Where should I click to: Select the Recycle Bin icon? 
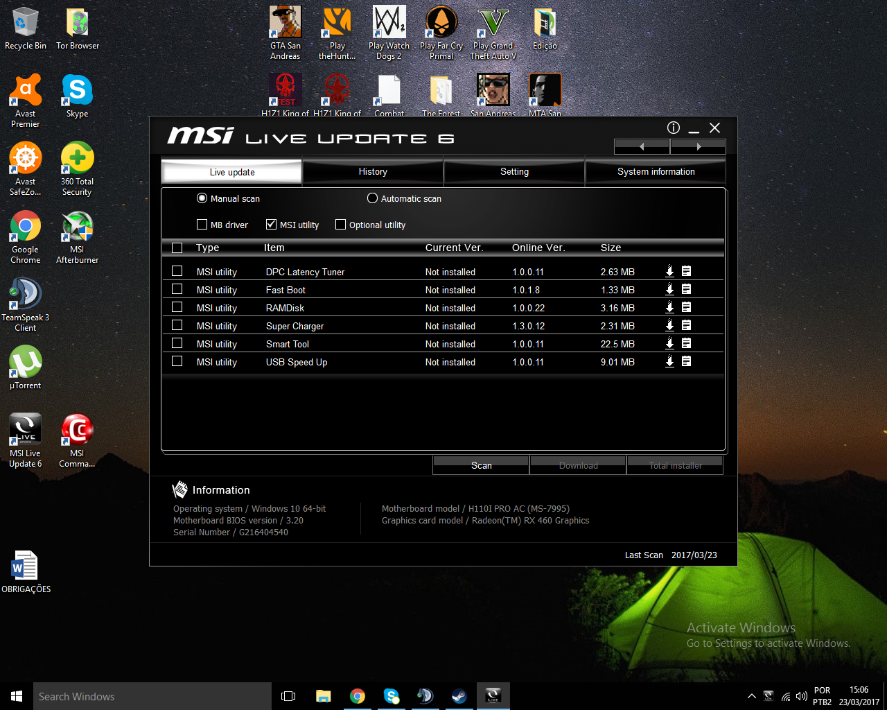[x=26, y=29]
